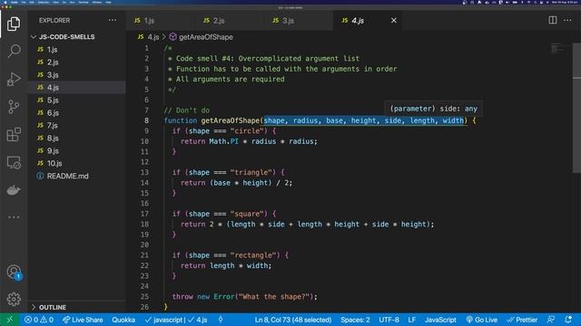Click the function name getAreaOfShape in code

[230, 120]
